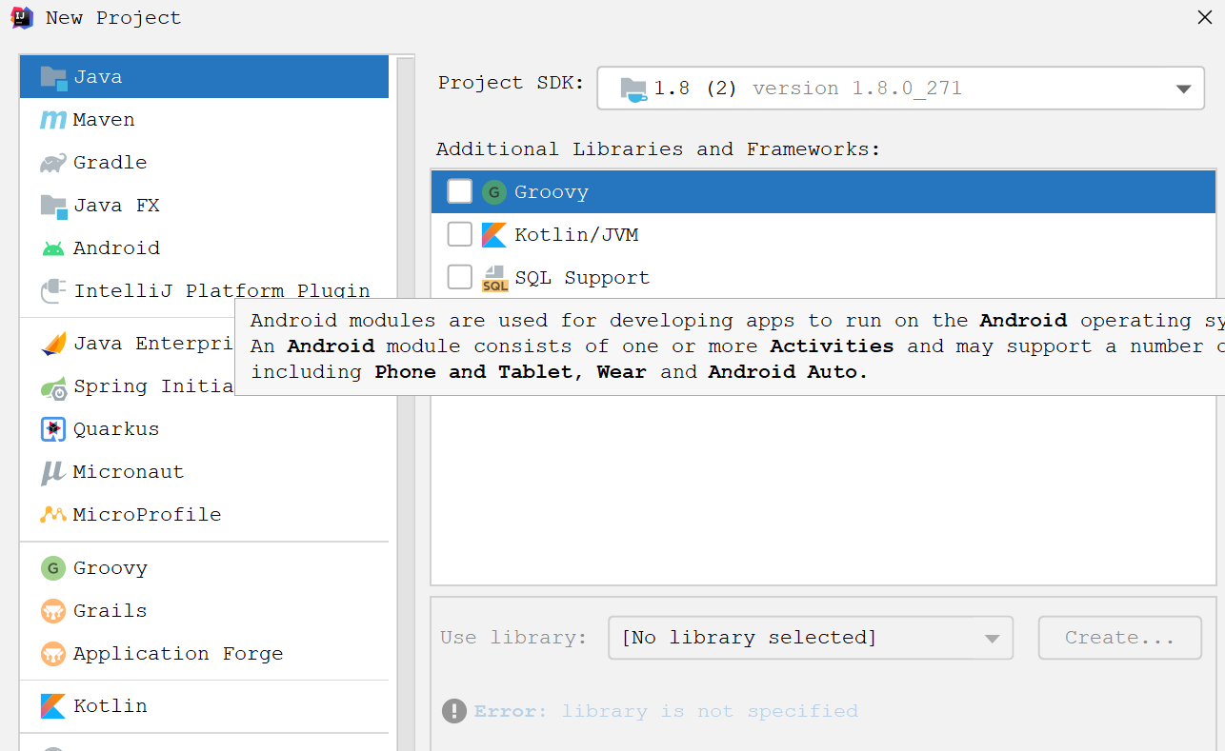Click the Groovy icon in the frameworks list
The width and height of the screenshot is (1225, 751).
tap(493, 192)
